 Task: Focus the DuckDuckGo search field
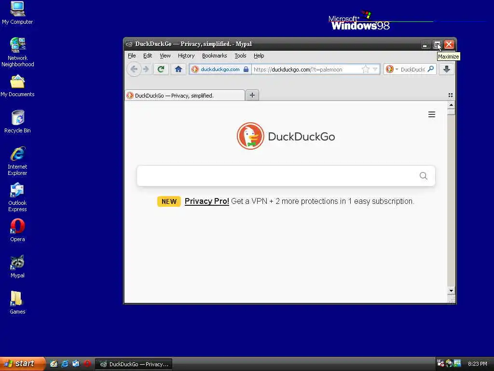tap(286, 176)
